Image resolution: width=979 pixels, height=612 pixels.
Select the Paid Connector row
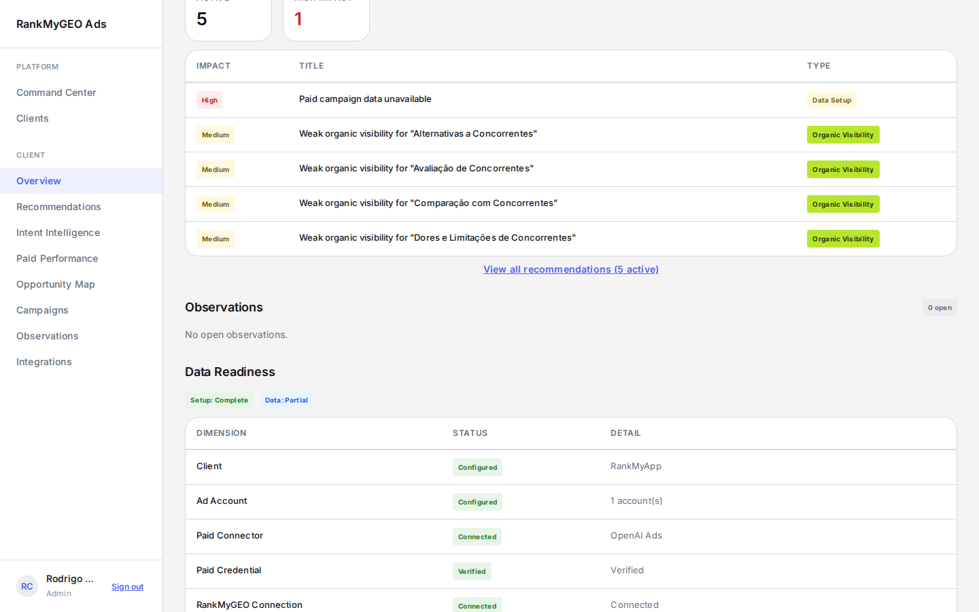[571, 537]
